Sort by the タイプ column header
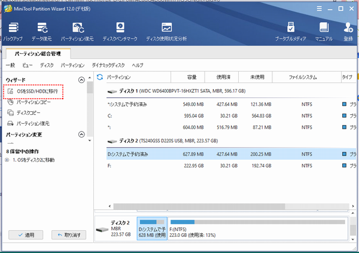359x253 pixels. (x=348, y=77)
